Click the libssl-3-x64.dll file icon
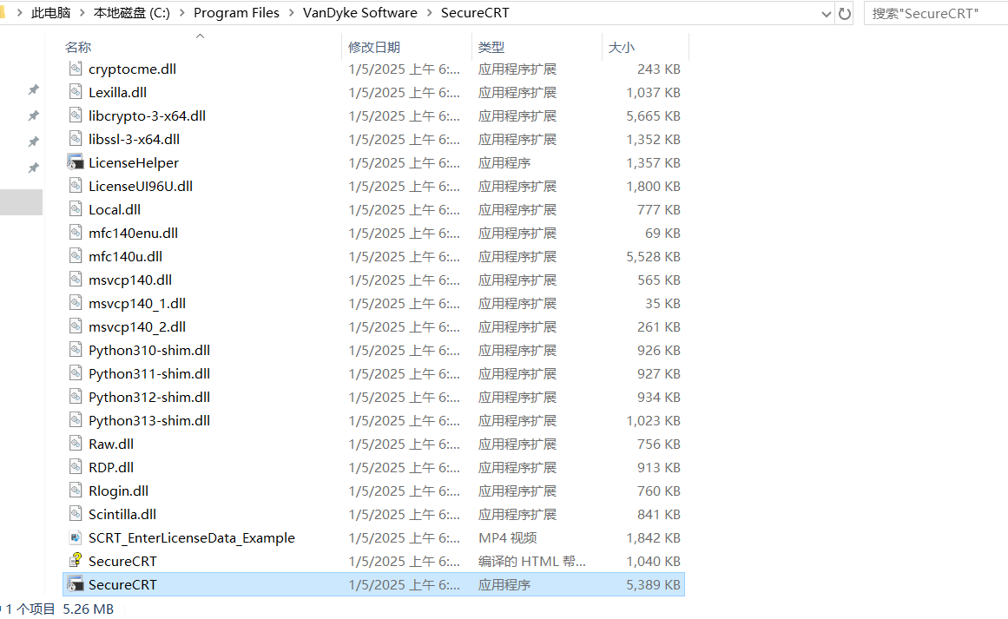This screenshot has width=1008, height=619. click(76, 139)
